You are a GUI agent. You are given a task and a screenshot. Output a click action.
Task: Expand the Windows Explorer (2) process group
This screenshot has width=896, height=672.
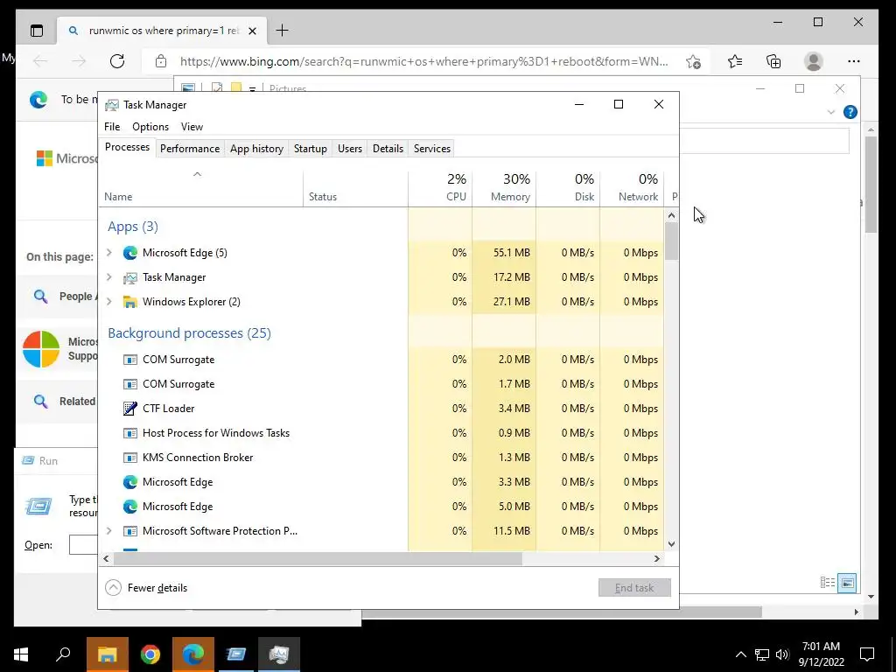[x=109, y=302]
